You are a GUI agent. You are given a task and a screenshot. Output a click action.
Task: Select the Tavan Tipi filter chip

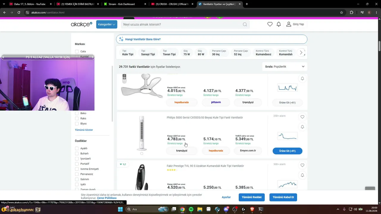(x=169, y=53)
